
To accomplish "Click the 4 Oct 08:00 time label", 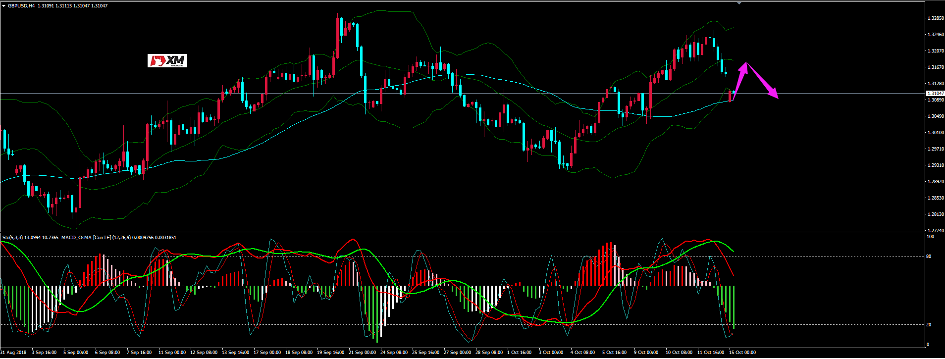I will coord(582,353).
